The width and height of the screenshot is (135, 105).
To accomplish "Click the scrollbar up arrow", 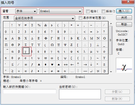I will (x=111, y=24).
